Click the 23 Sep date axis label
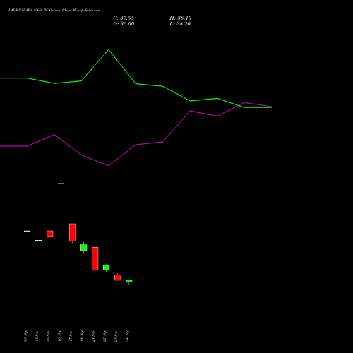The height and width of the screenshot is (353, 353). tap(116, 336)
